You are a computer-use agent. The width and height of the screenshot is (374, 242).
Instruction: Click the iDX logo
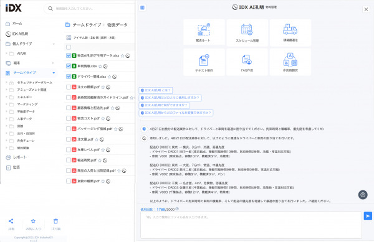[x=13, y=8]
